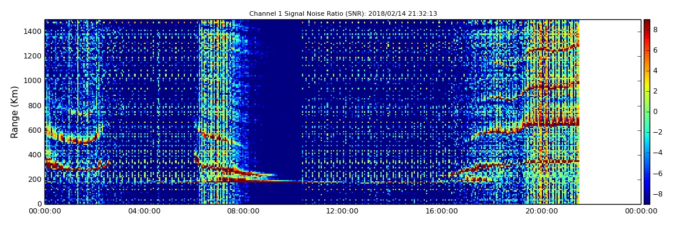Click the dark red top of the colorbar

(647, 23)
